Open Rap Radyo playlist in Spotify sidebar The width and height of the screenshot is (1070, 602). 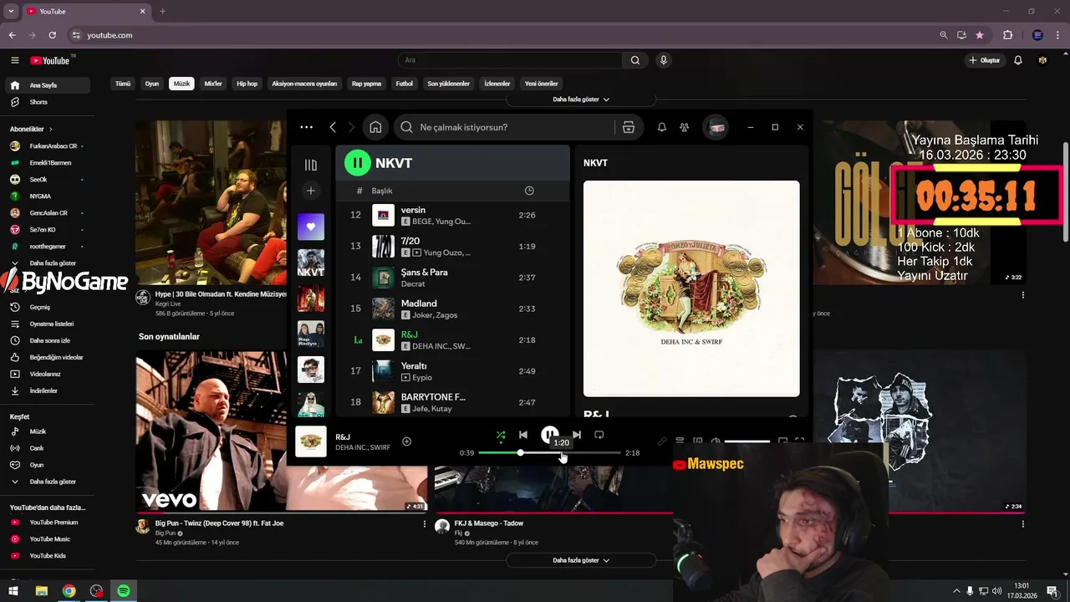click(x=311, y=334)
